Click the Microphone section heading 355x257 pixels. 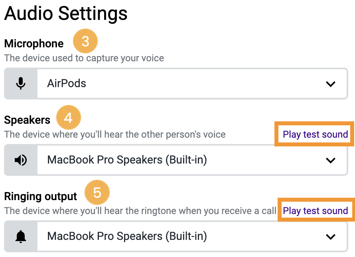tap(34, 44)
